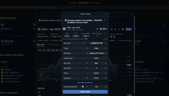Click the Trade button in the overview panel
Viewport: 169px width, 96px height.
coord(129,29)
